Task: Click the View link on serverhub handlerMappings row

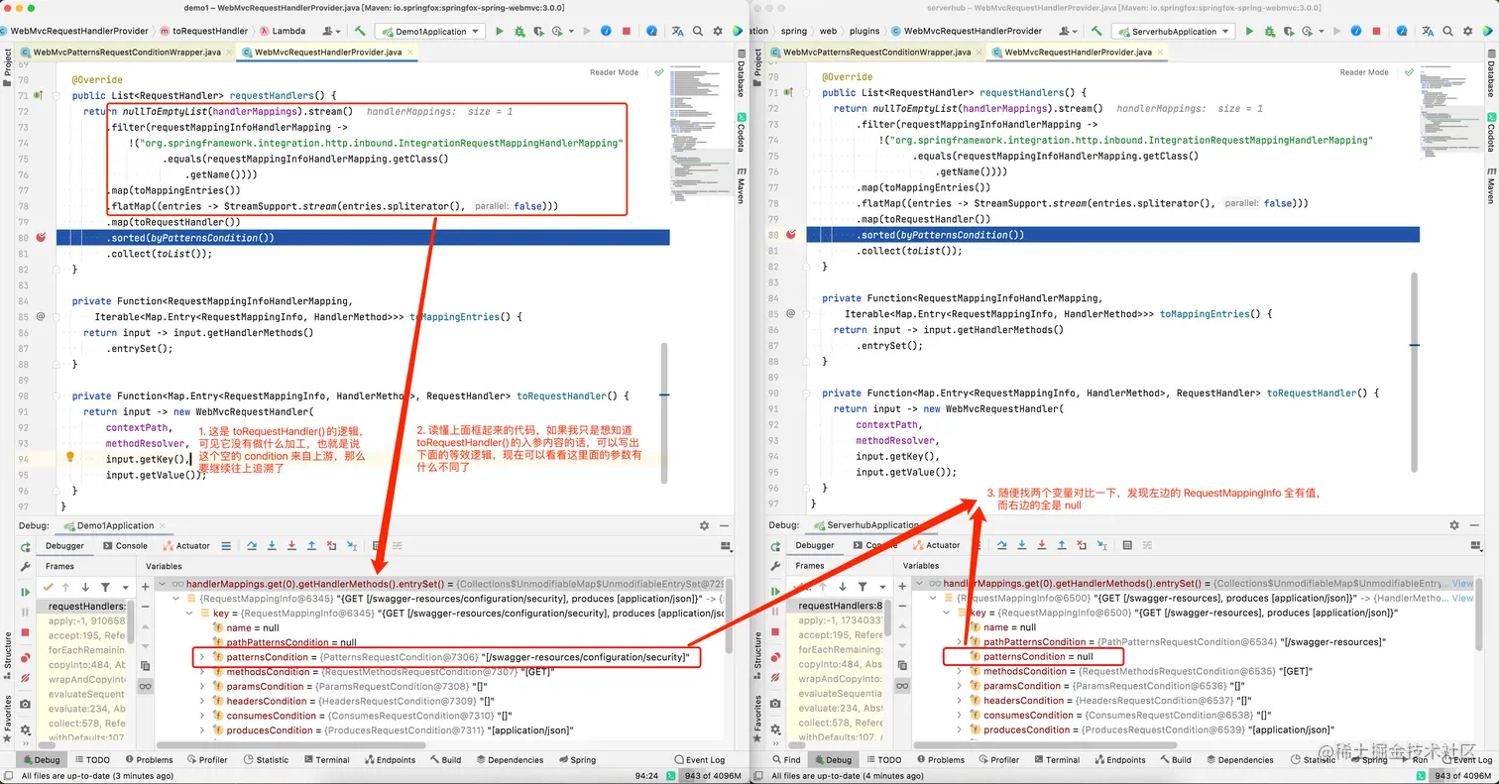Action: coord(1462,584)
